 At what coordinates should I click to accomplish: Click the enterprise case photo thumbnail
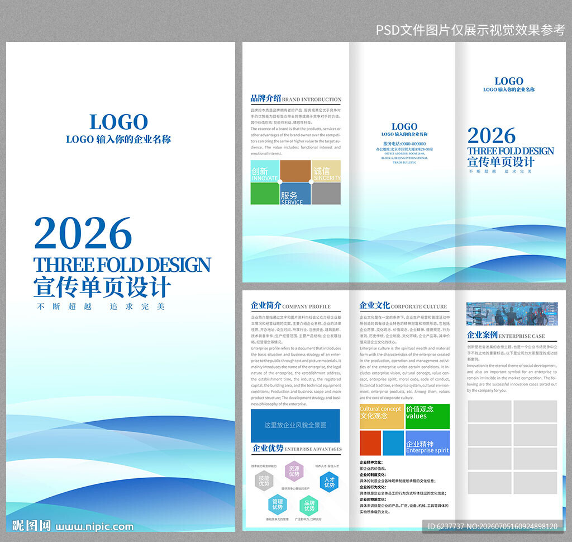pyautogui.click(x=512, y=314)
